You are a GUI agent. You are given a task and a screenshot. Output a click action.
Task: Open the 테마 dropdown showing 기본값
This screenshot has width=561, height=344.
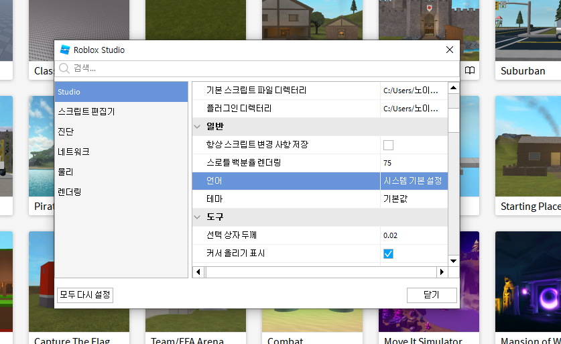pos(414,199)
